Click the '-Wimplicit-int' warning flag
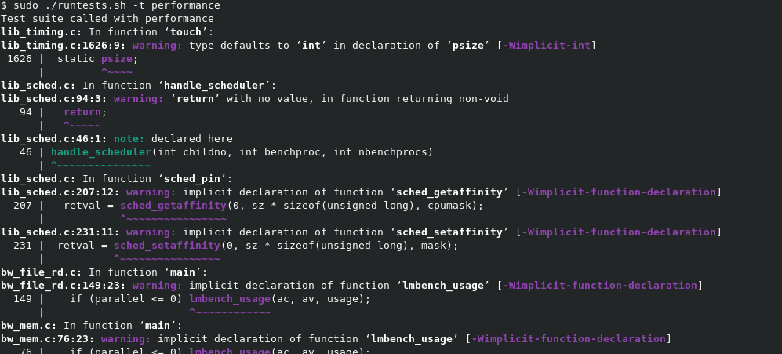This screenshot has width=782, height=354. pyautogui.click(x=547, y=46)
